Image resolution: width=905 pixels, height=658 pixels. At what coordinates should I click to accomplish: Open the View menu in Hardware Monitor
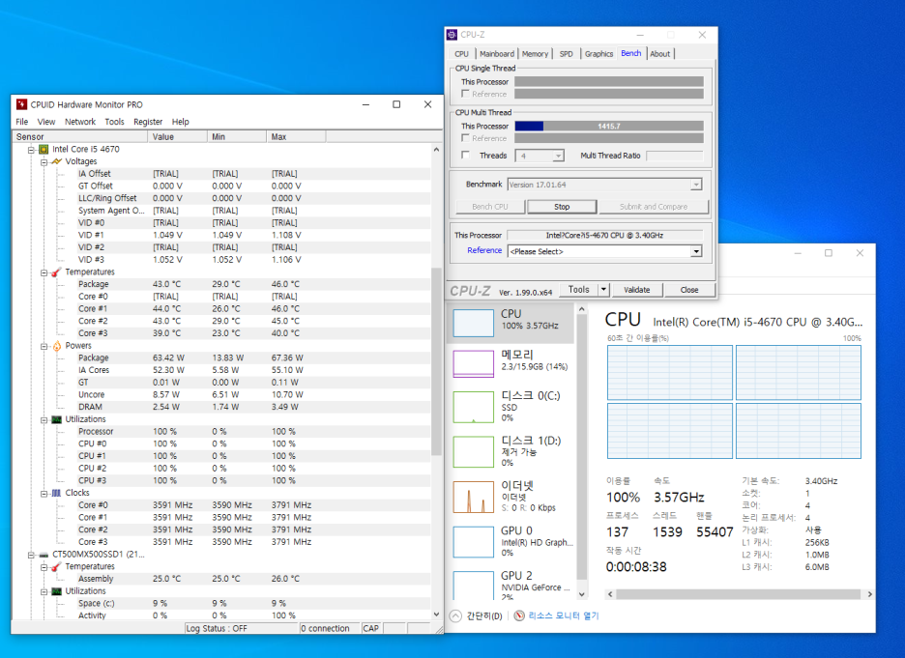tap(46, 122)
